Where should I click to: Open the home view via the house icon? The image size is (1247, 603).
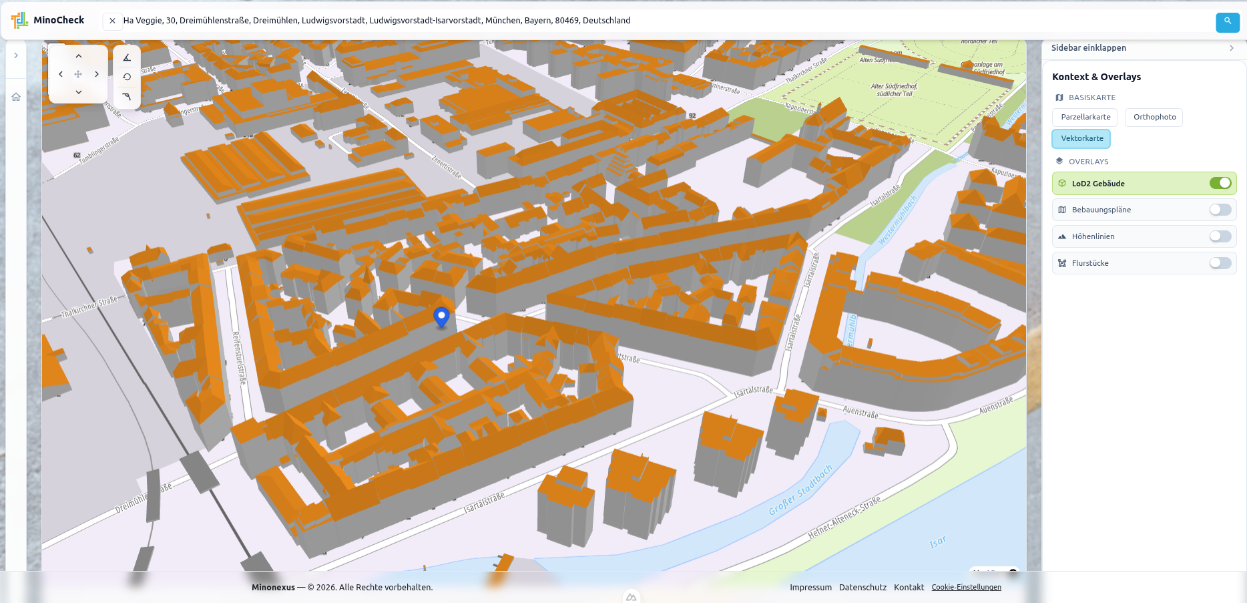pyautogui.click(x=15, y=97)
